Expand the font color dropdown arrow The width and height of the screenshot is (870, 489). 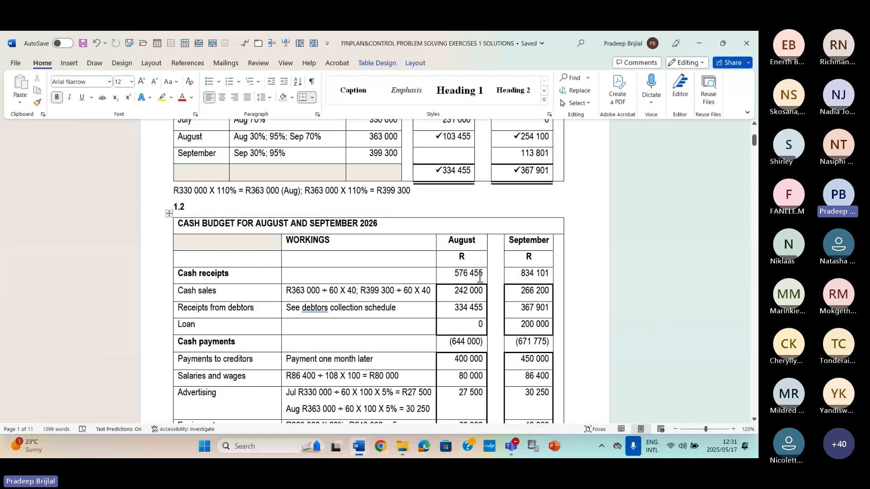pos(191,97)
